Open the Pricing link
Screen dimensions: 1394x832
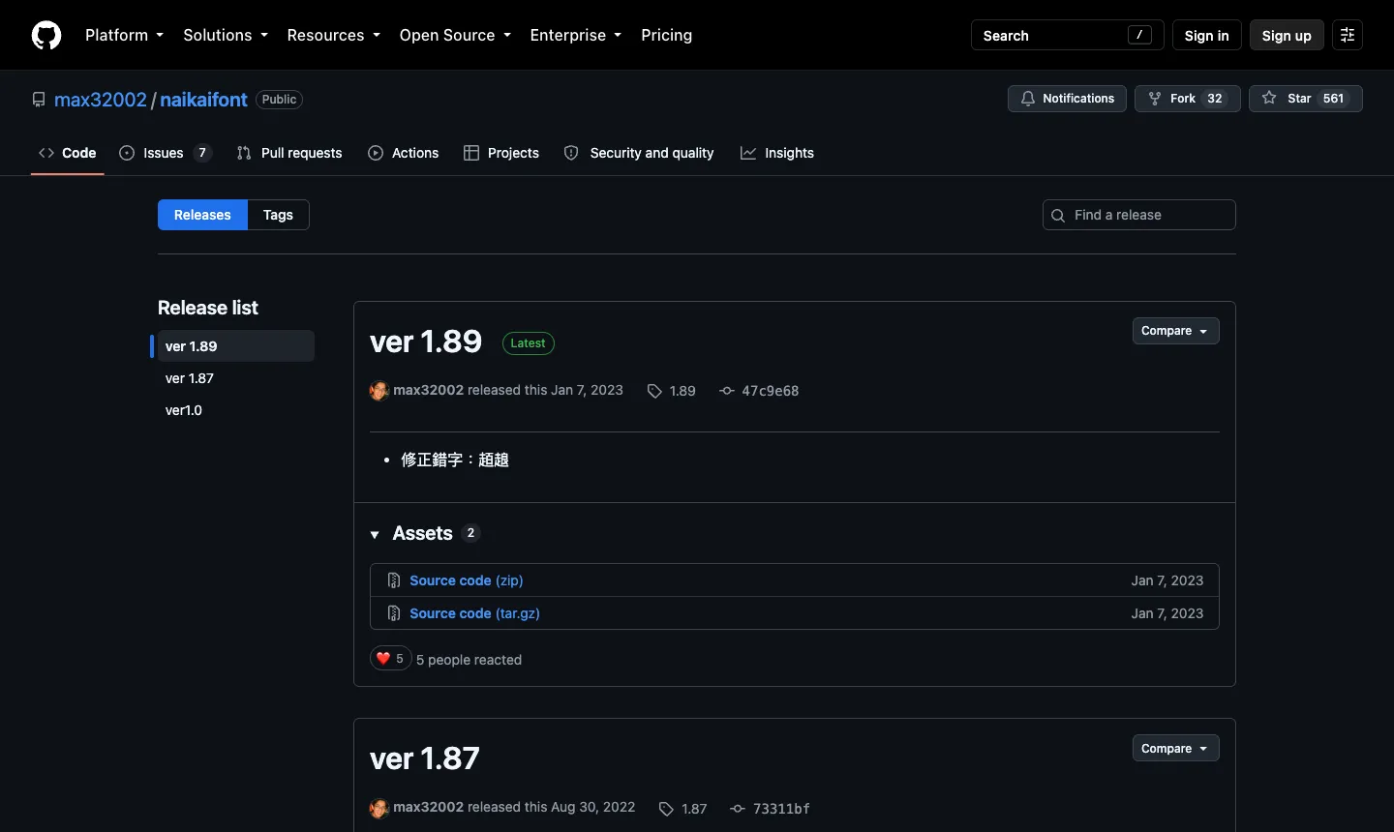666,35
